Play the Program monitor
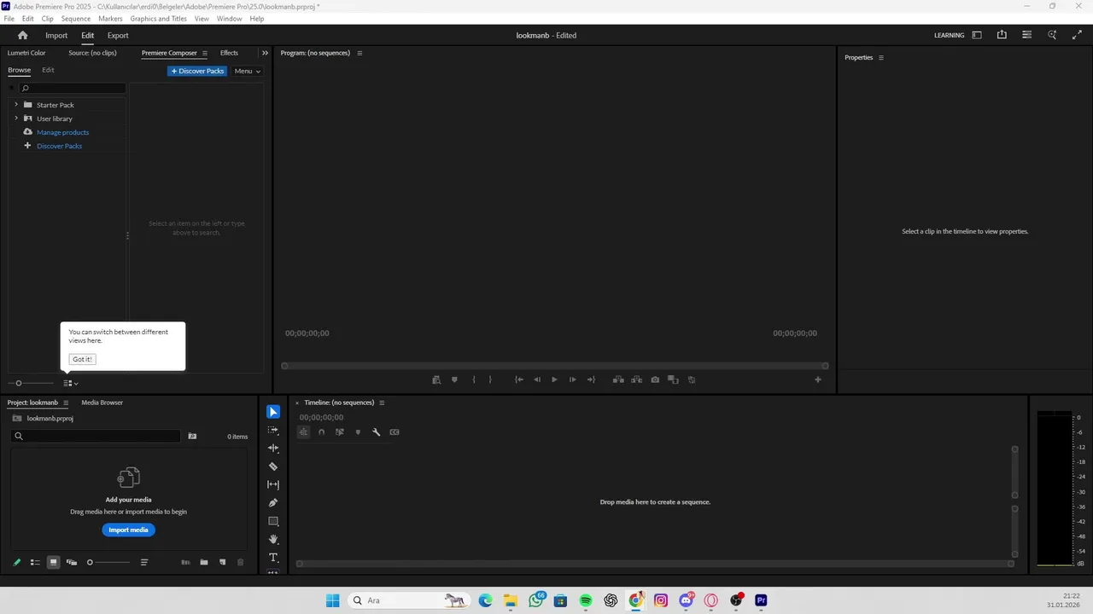This screenshot has height=614, width=1093. pos(554,379)
